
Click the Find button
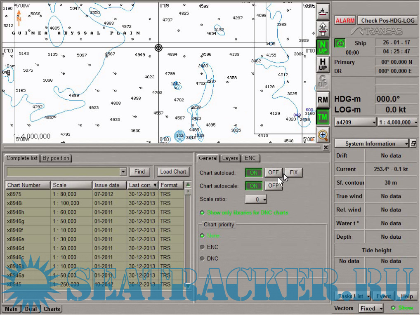139,172
